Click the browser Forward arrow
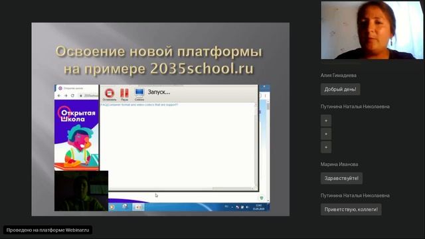Viewport: 425px width, 239px height. pos(66,96)
